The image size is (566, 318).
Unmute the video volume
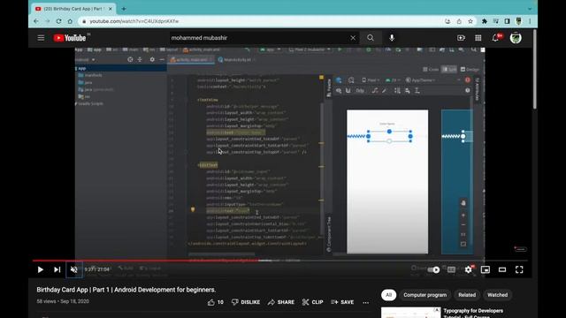click(74, 269)
